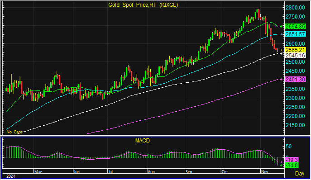Click the Aug marker on time axis
The height and width of the screenshot is (180, 311).
[151, 171]
